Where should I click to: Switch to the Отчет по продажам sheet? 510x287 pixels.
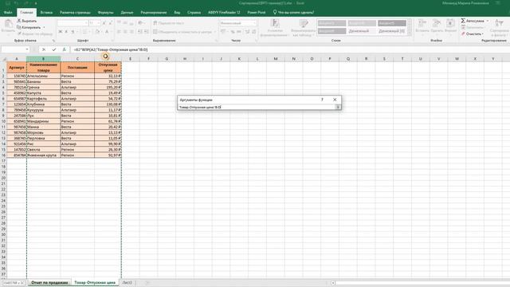pos(49,283)
